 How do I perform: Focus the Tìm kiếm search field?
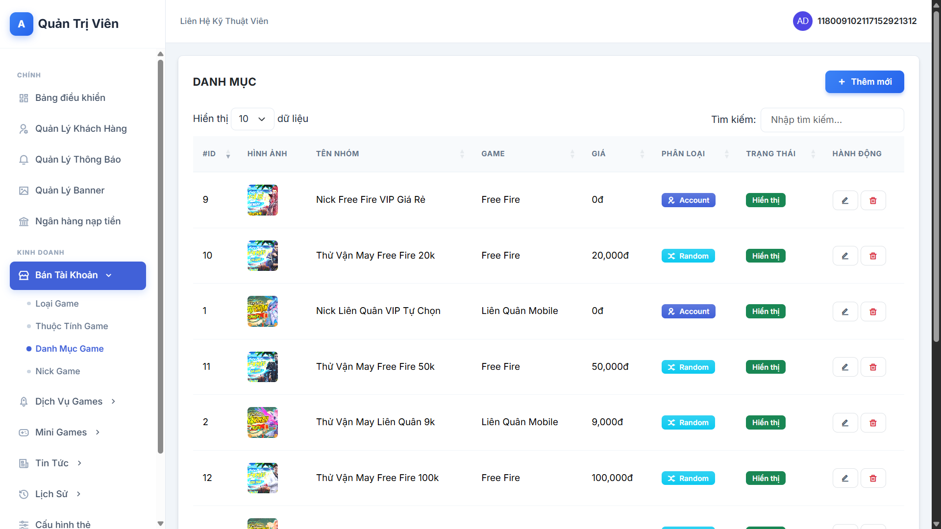coord(832,120)
